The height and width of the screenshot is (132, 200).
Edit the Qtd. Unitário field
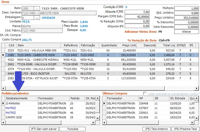pos(187,13)
